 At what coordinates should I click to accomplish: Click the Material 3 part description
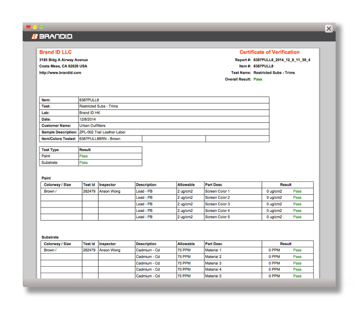click(x=213, y=263)
